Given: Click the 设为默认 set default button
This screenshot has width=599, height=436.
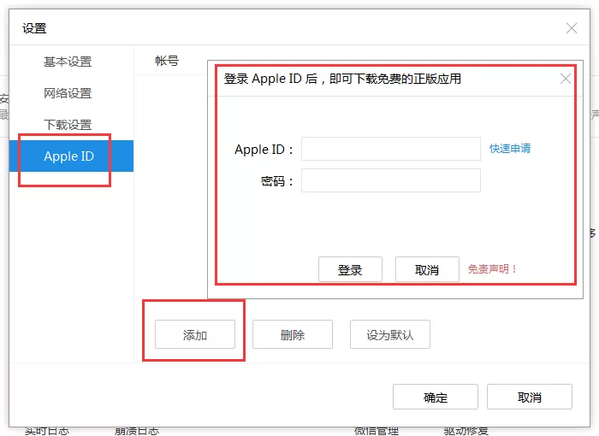Looking at the screenshot, I should coord(390,334).
